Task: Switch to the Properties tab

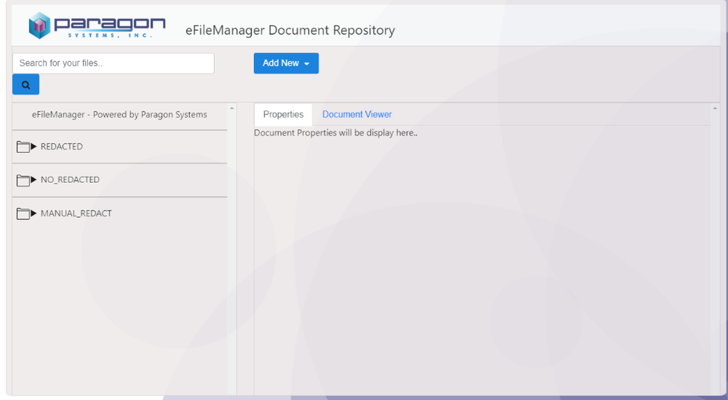Action: click(283, 114)
